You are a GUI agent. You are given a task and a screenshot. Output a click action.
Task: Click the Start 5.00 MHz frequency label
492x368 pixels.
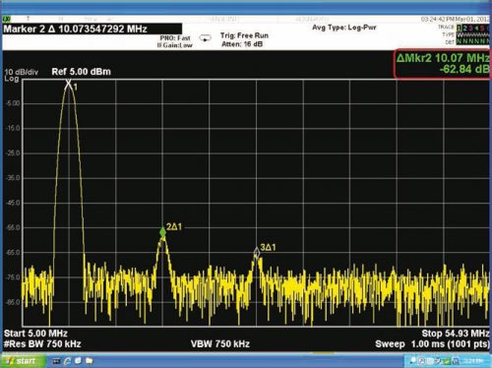35,334
